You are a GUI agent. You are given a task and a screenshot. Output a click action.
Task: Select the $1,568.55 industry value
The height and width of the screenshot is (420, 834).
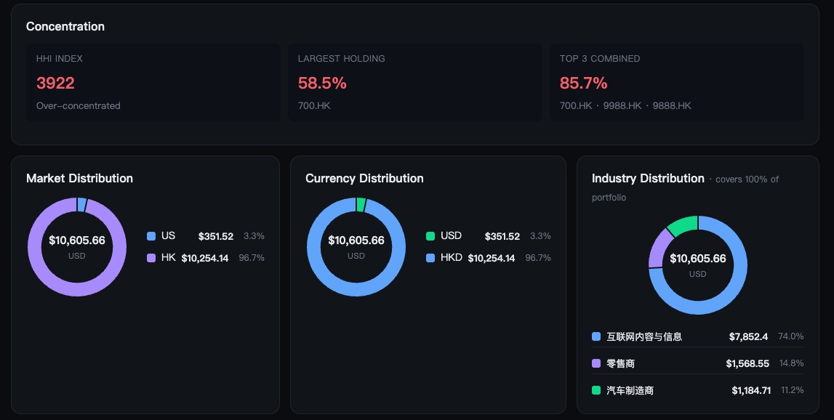(747, 363)
